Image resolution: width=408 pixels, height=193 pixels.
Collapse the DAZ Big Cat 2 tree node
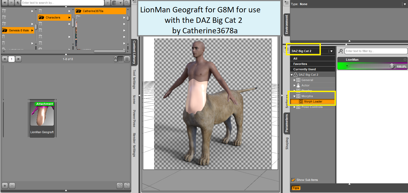(292, 75)
